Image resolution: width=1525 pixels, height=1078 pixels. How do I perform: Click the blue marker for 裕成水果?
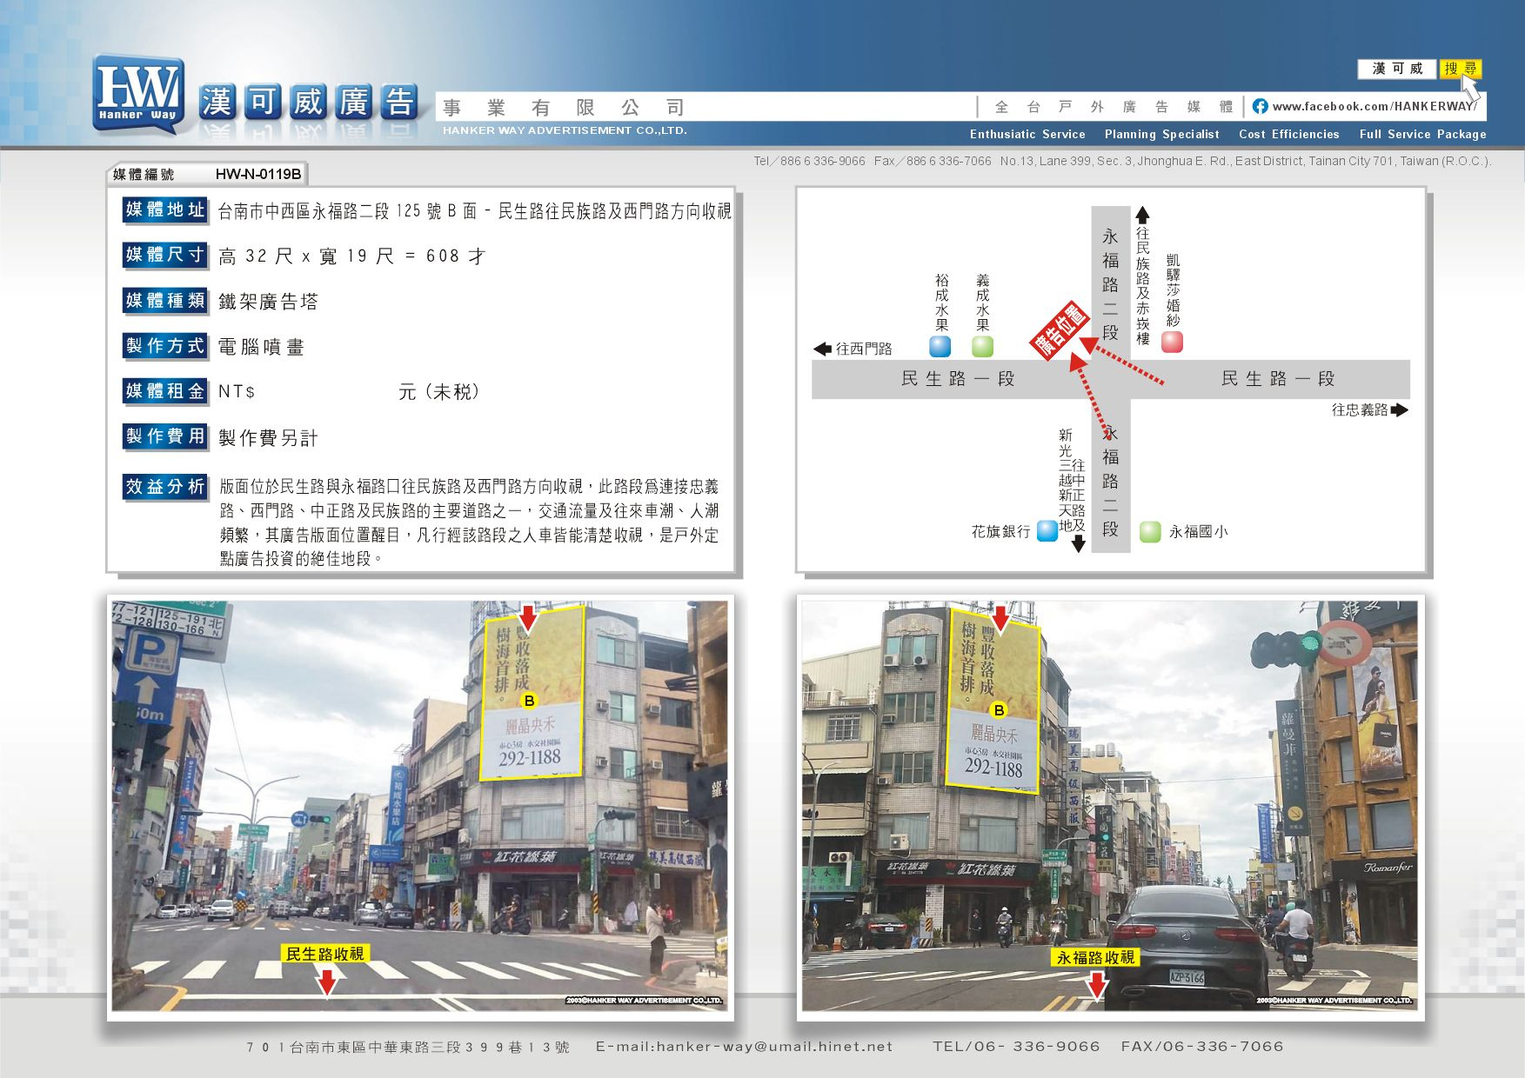pos(940,346)
